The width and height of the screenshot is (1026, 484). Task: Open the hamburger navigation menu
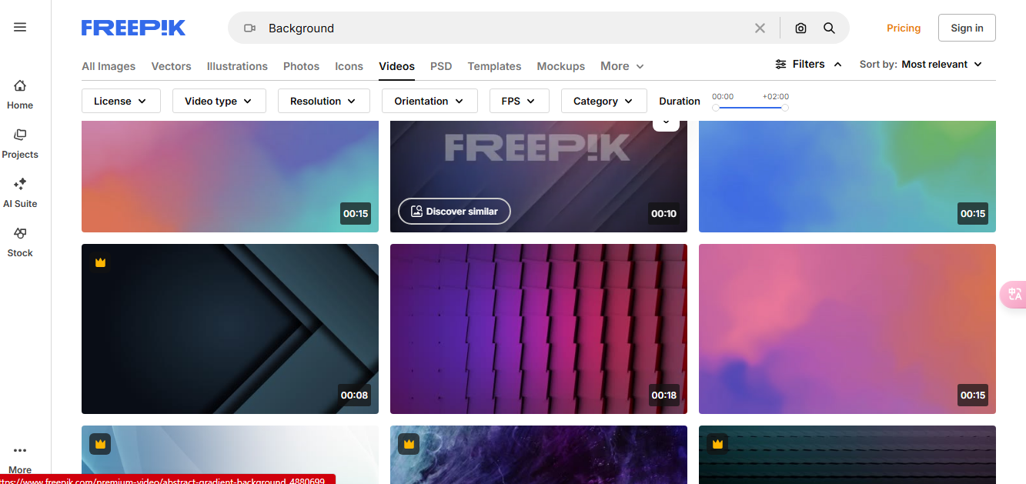coord(19,27)
